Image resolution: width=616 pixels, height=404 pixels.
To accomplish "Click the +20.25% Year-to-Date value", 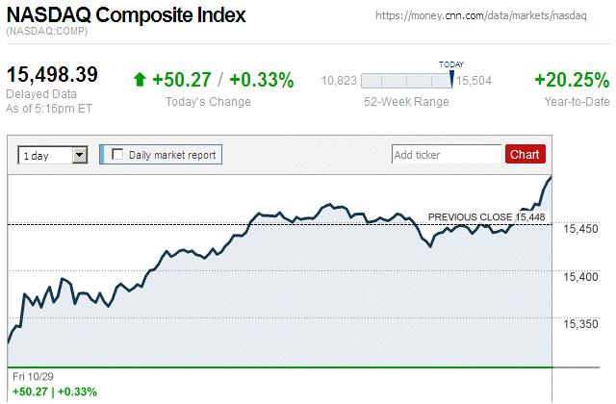I will (572, 80).
